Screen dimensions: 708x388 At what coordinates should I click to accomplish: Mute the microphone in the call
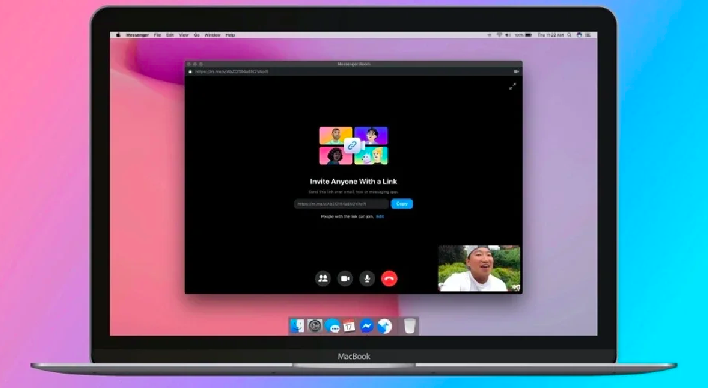(367, 278)
